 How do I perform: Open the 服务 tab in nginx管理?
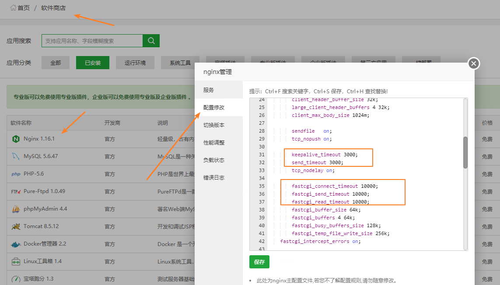coord(209,90)
